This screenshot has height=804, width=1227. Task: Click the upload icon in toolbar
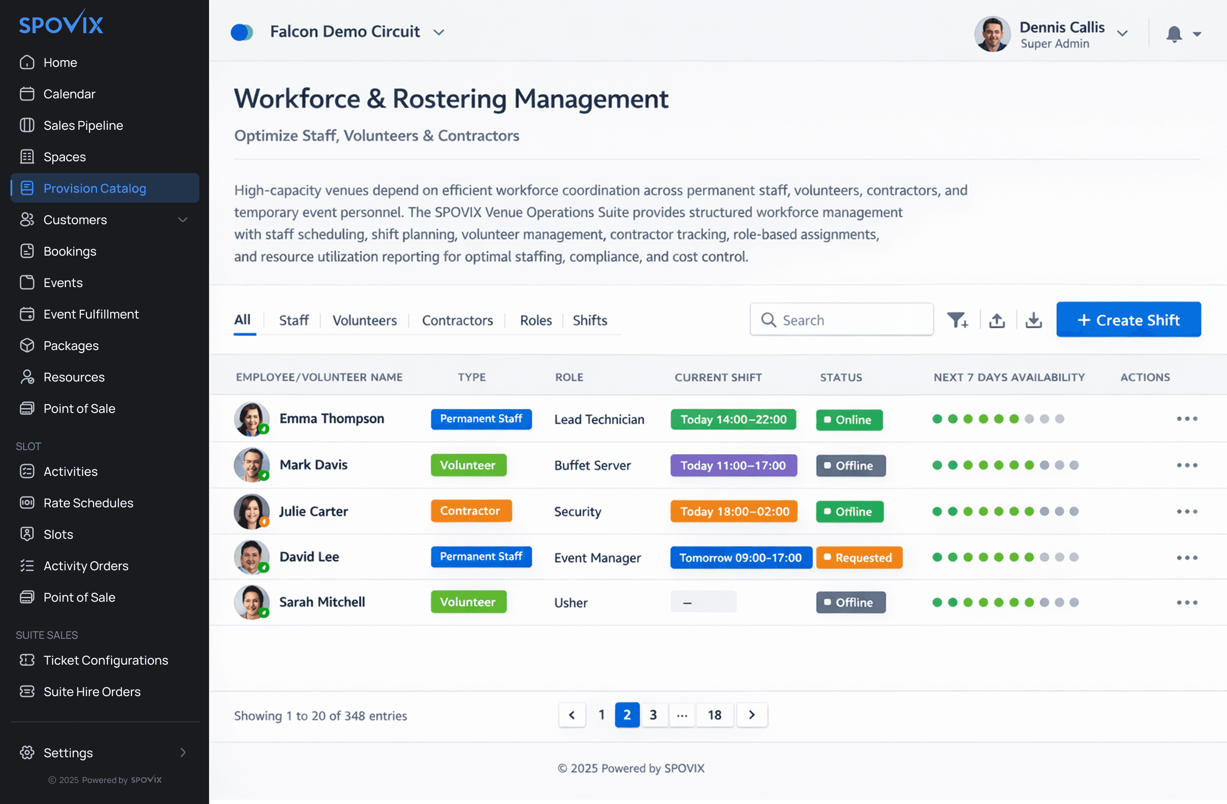[997, 319]
